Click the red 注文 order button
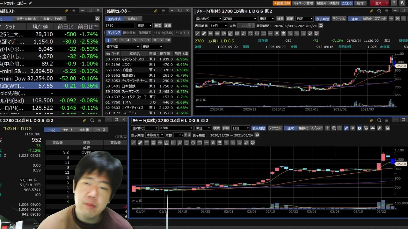This screenshot has height=229, width=408. click(379, 3)
